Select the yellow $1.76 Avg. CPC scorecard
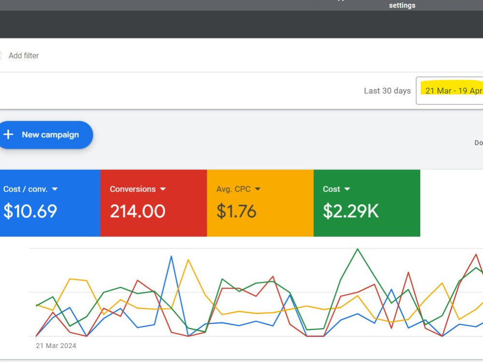483x362 pixels. tap(260, 203)
